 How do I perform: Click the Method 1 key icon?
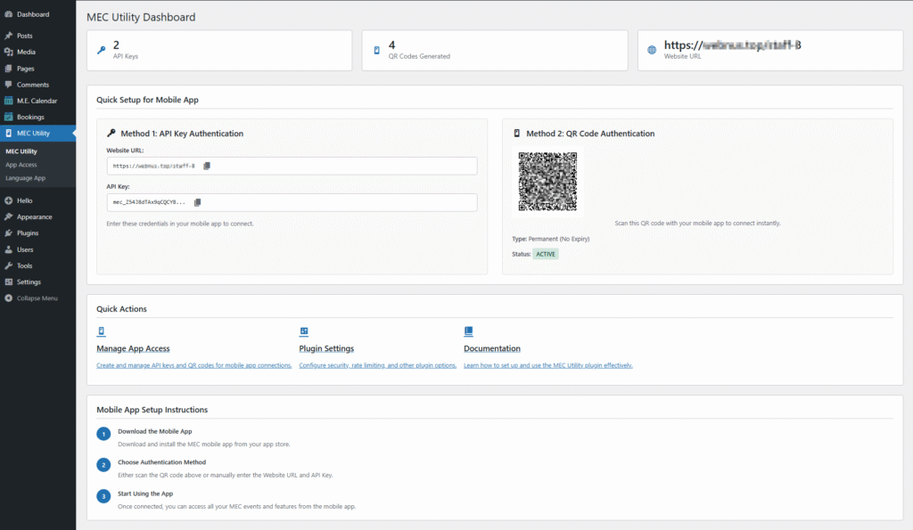click(x=111, y=134)
